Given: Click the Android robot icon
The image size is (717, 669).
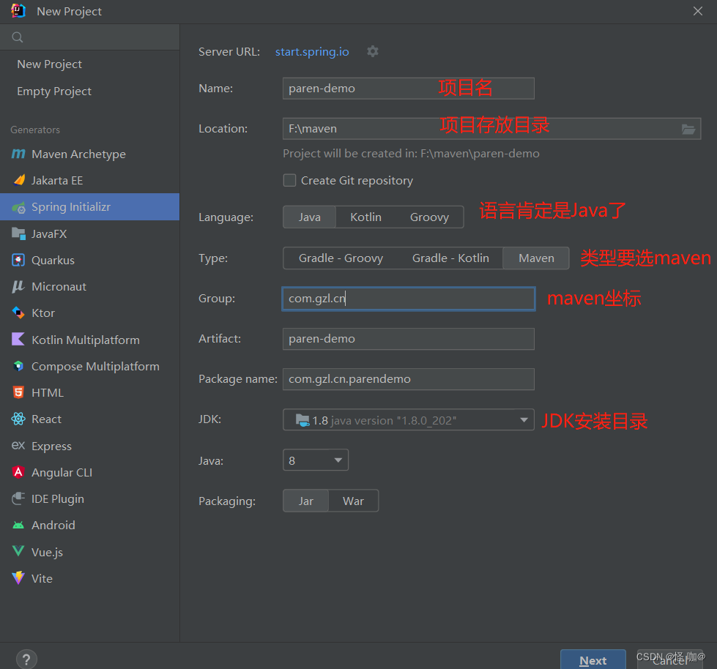Looking at the screenshot, I should [18, 526].
